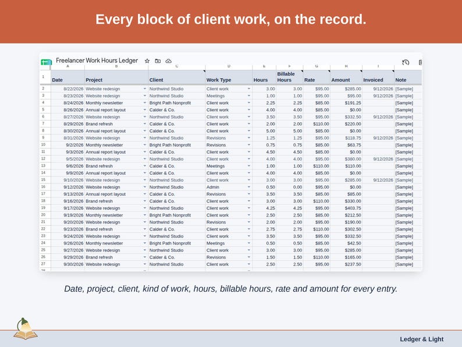Select the Note header cell
This screenshot has width=462, height=347.
[408, 77]
